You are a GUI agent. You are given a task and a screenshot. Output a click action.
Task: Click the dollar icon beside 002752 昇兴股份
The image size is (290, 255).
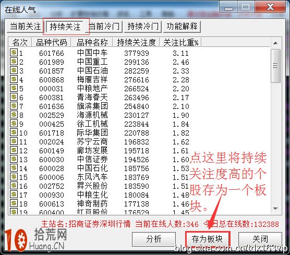tap(14, 186)
